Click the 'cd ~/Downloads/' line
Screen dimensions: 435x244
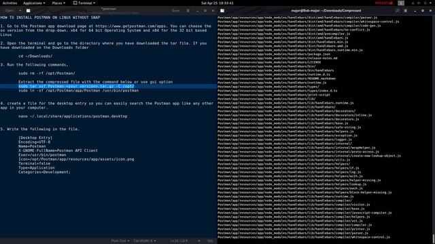pos(35,56)
